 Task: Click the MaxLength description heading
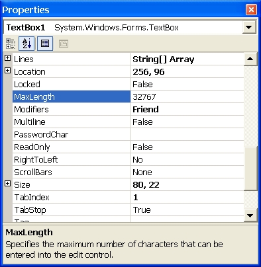click(29, 232)
